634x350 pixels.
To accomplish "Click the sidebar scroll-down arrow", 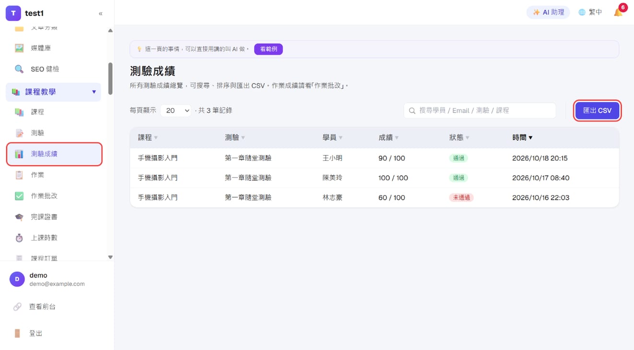I will pos(110,257).
